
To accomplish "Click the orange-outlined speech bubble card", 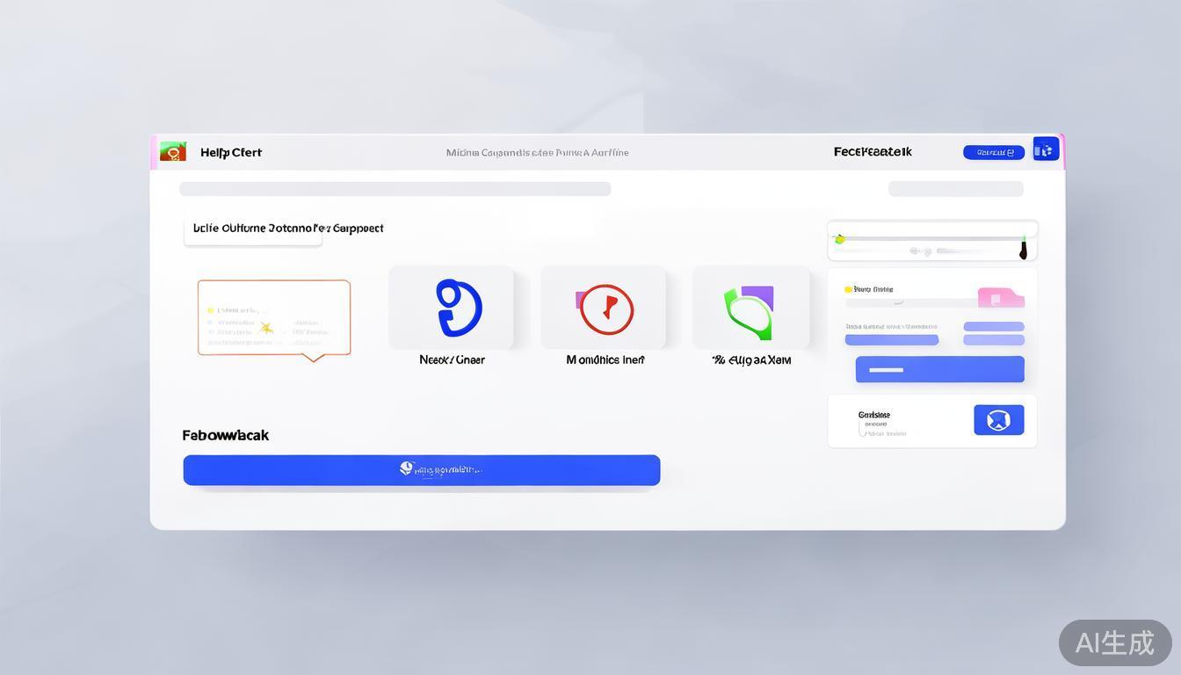I will (x=274, y=317).
